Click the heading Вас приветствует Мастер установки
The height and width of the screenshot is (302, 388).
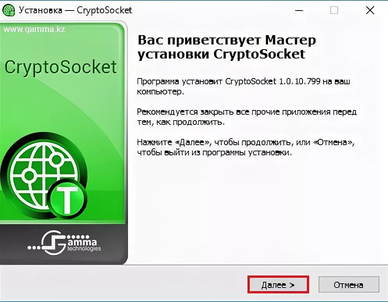click(x=227, y=47)
